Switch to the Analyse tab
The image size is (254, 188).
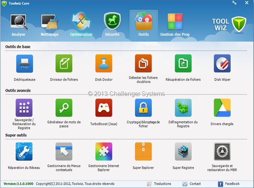(x=18, y=25)
